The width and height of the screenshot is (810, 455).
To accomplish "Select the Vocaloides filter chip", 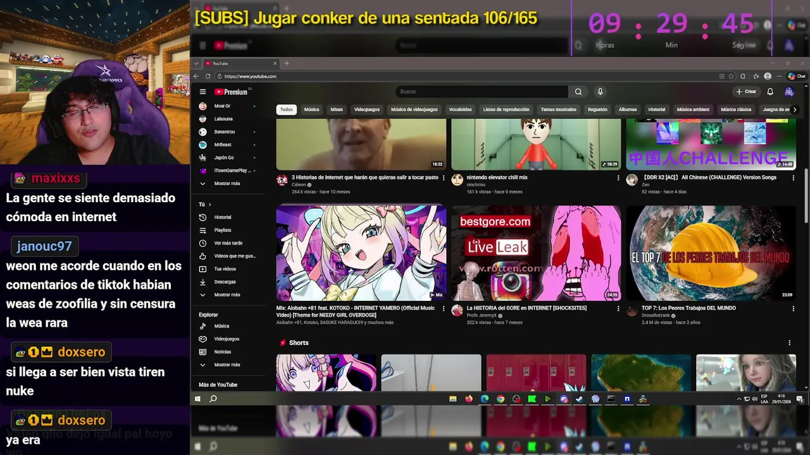I will (x=460, y=109).
